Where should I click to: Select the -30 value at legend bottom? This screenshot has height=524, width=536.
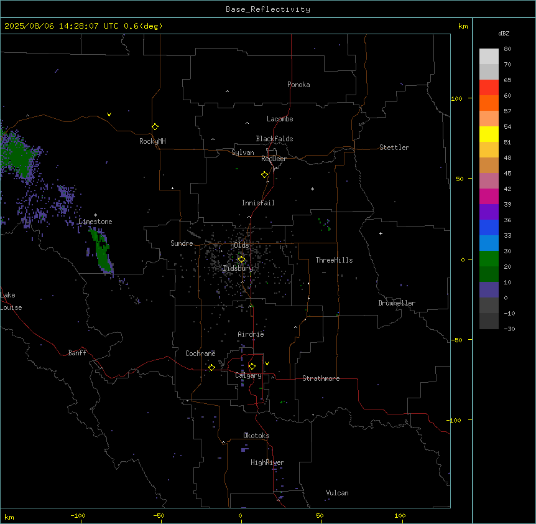tap(509, 329)
